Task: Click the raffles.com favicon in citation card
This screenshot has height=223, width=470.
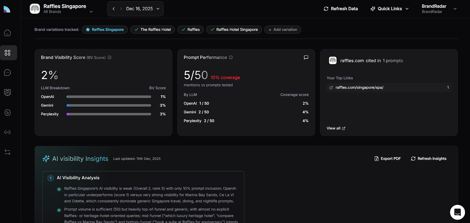Action: (x=333, y=61)
